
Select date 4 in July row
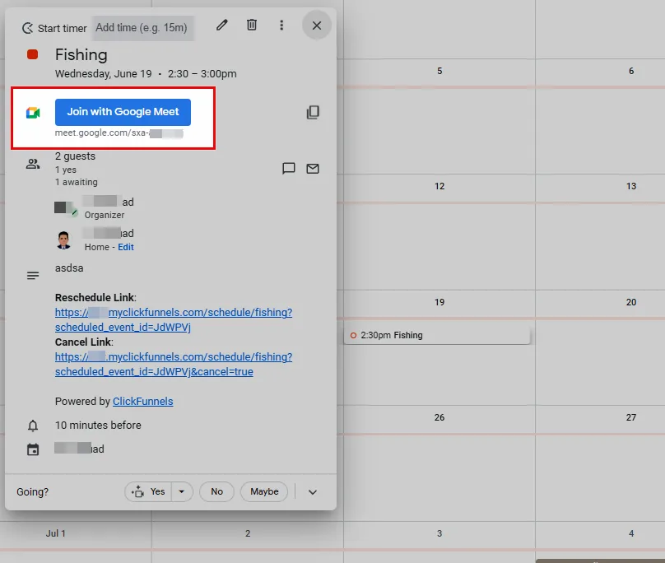click(x=631, y=533)
